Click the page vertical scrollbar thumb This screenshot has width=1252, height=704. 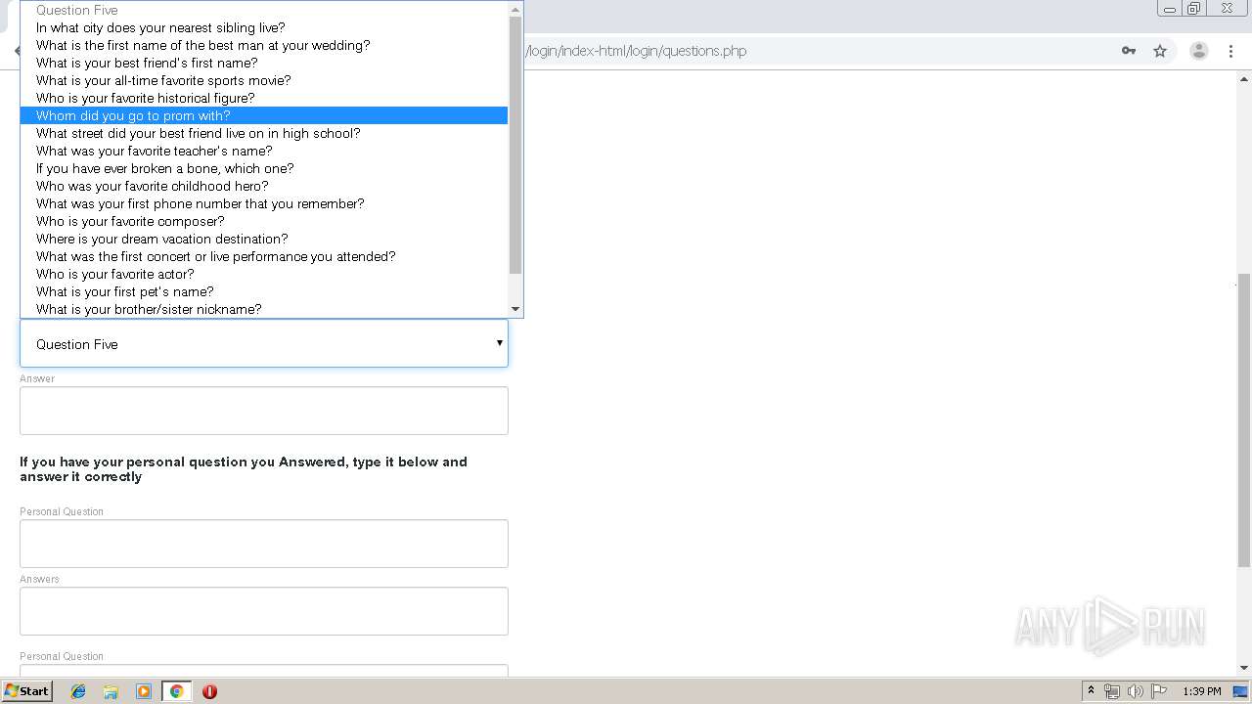(1244, 420)
